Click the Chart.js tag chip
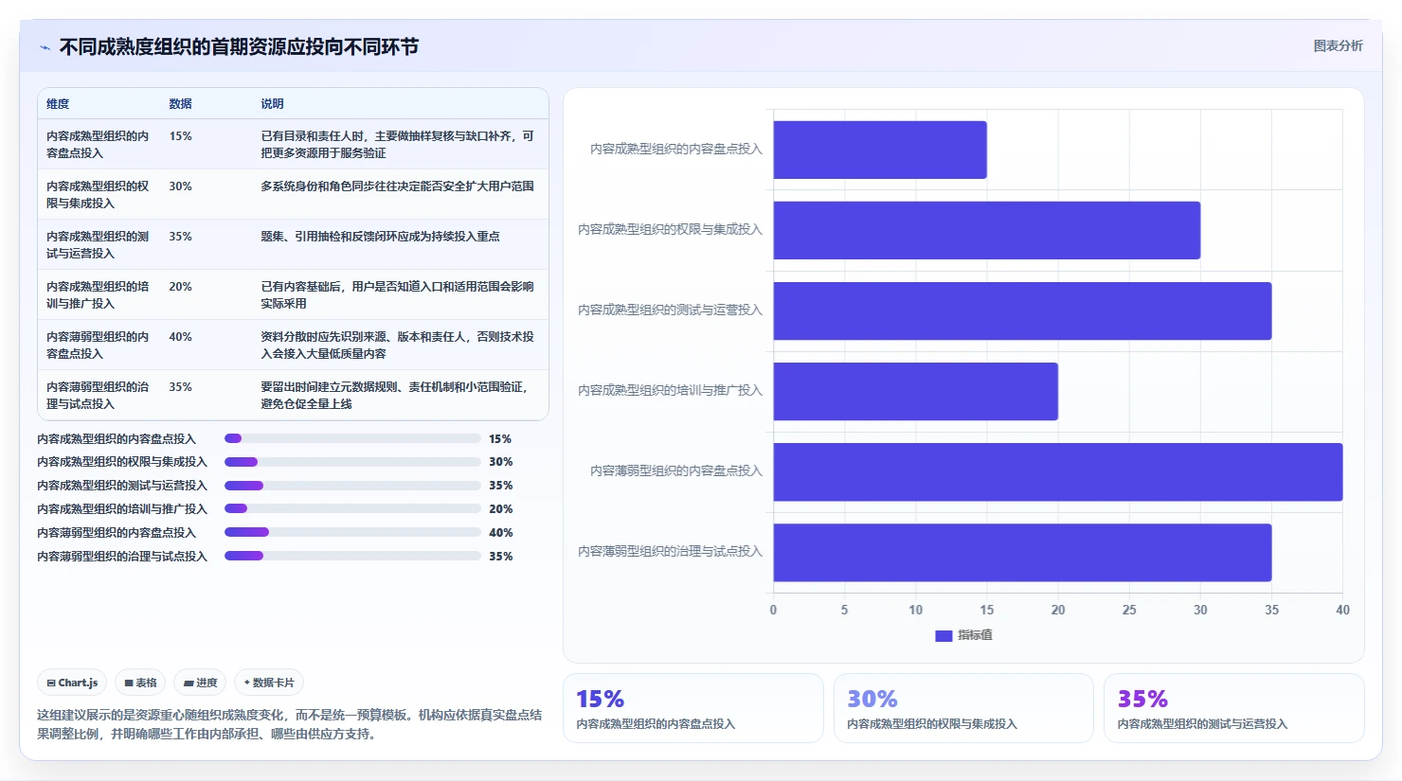This screenshot has width=1402, height=781. (x=72, y=683)
